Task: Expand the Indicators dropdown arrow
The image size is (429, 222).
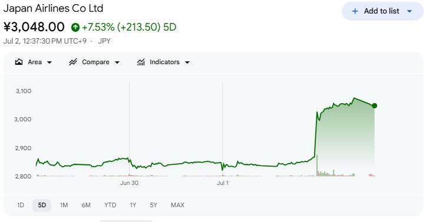Action: point(187,62)
